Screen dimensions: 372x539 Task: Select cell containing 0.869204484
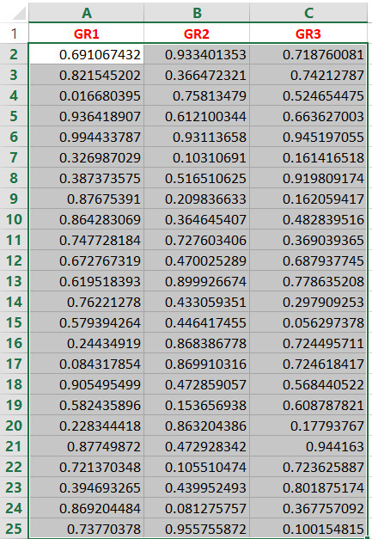coord(86,508)
